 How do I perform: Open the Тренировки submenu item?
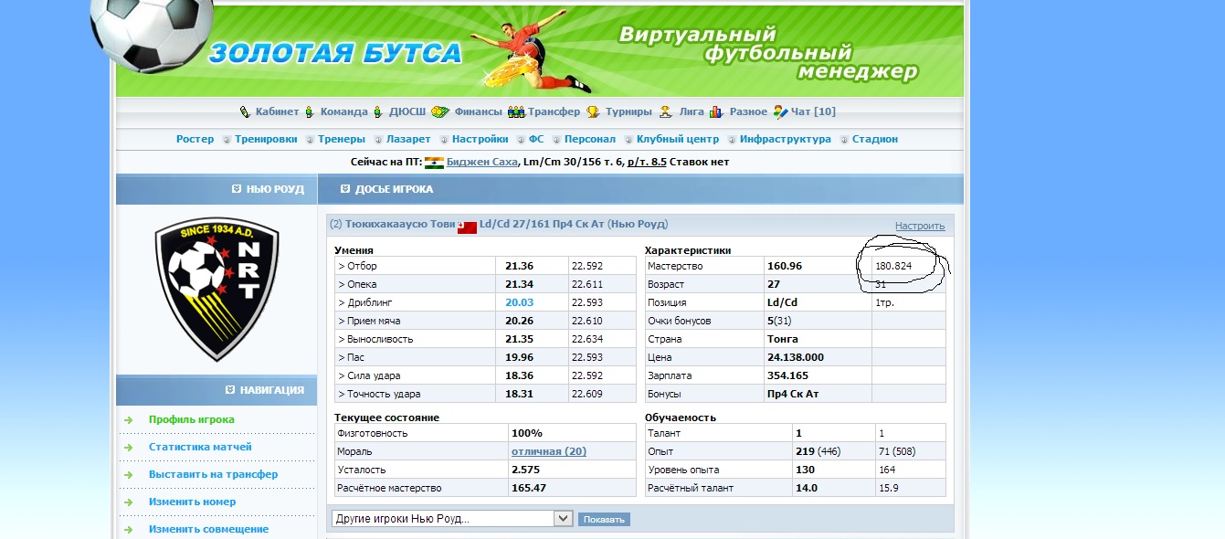pyautogui.click(x=266, y=139)
